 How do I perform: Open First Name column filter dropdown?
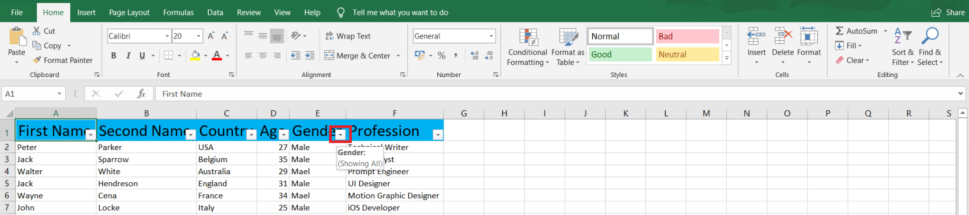(91, 135)
